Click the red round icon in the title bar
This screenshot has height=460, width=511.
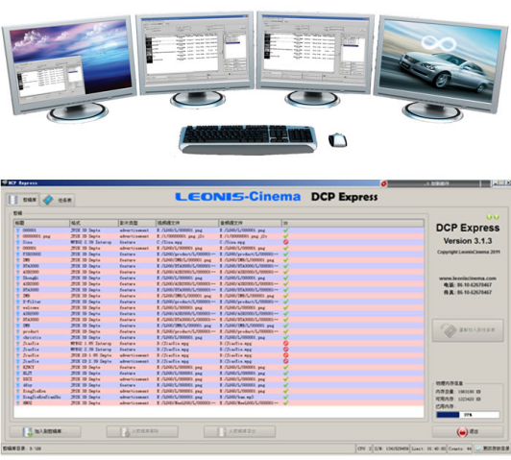(383, 183)
